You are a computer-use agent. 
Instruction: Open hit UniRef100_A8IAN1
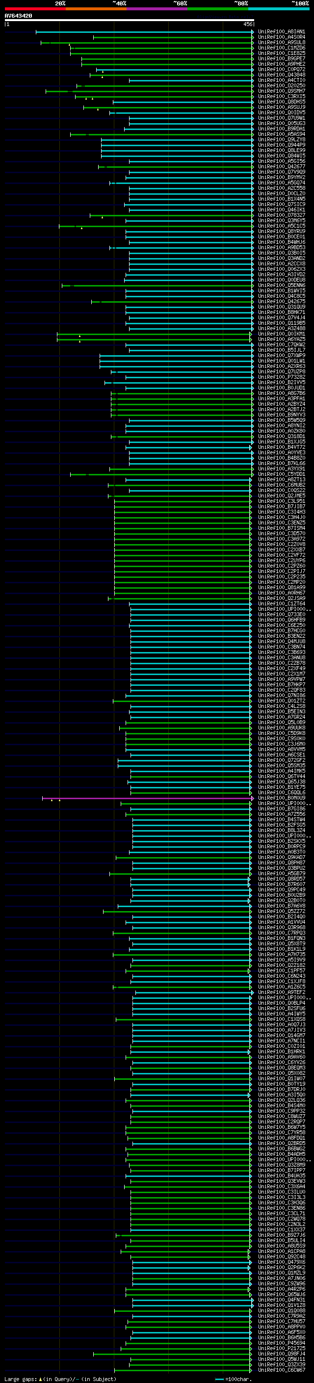click(x=282, y=32)
